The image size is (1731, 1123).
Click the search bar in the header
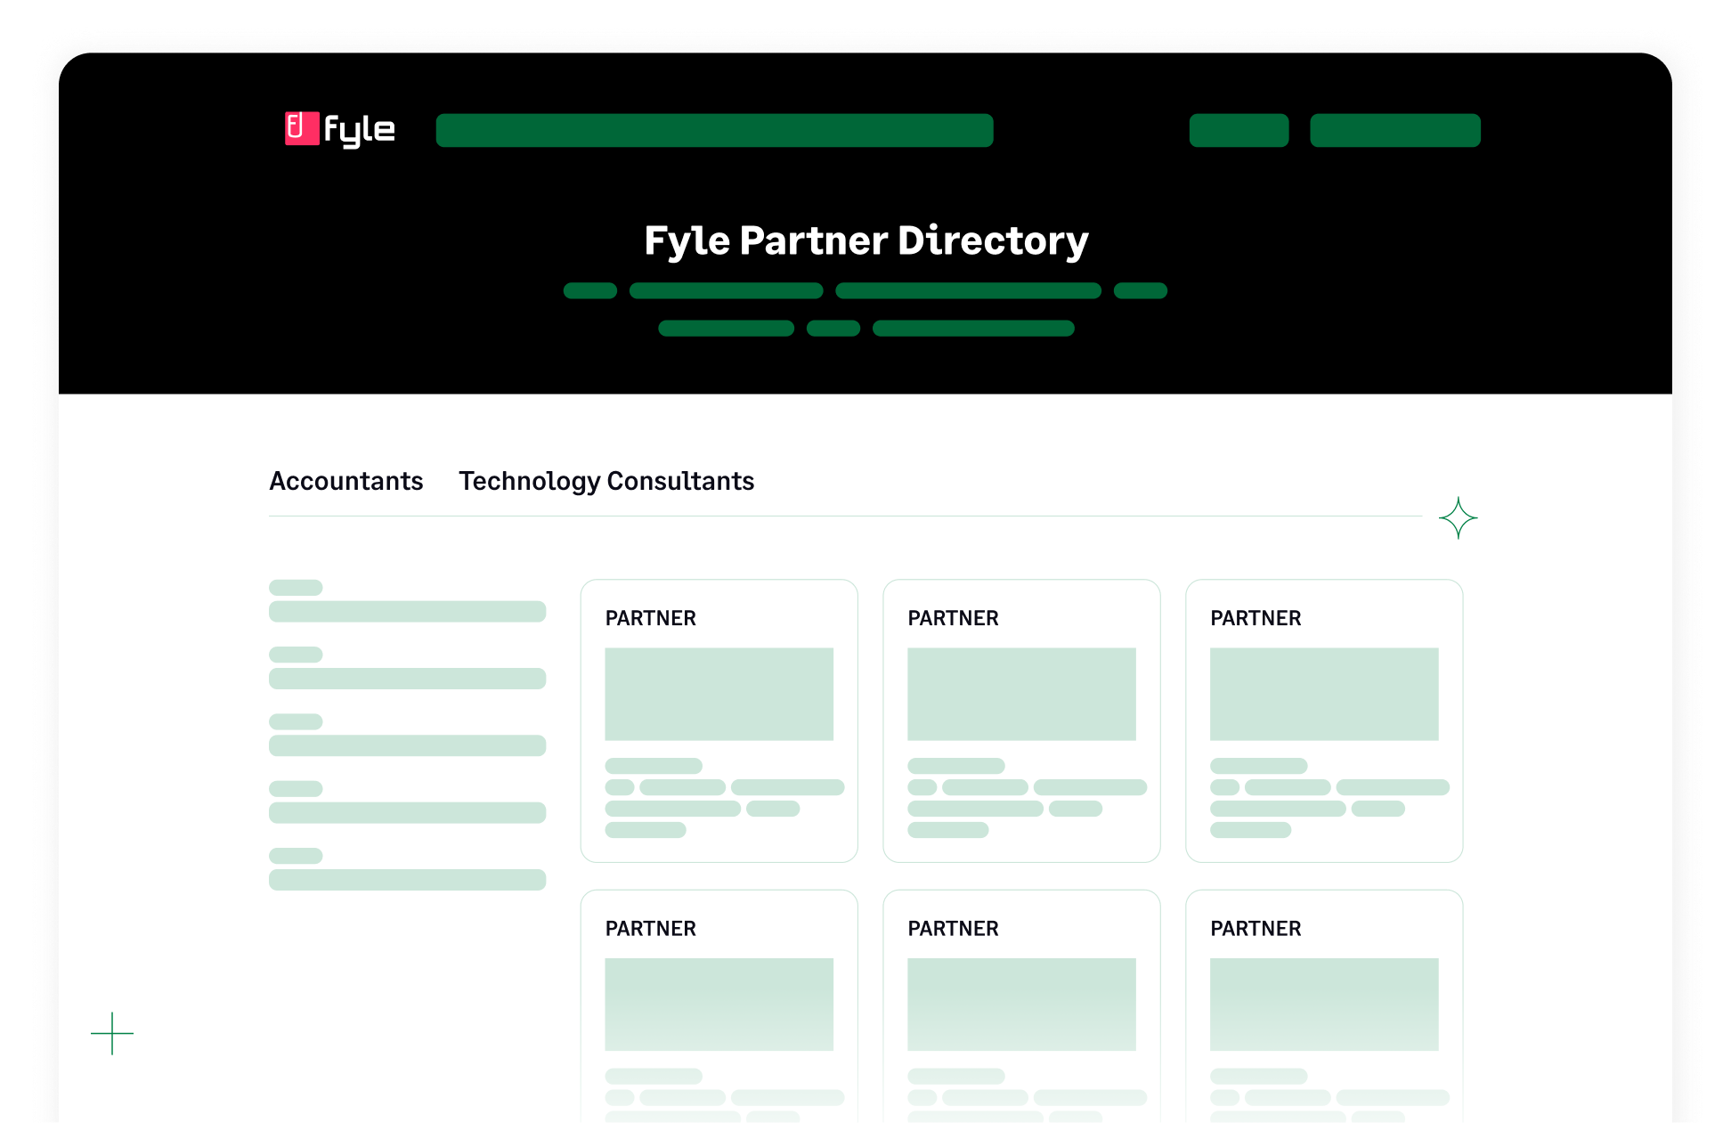pos(714,130)
